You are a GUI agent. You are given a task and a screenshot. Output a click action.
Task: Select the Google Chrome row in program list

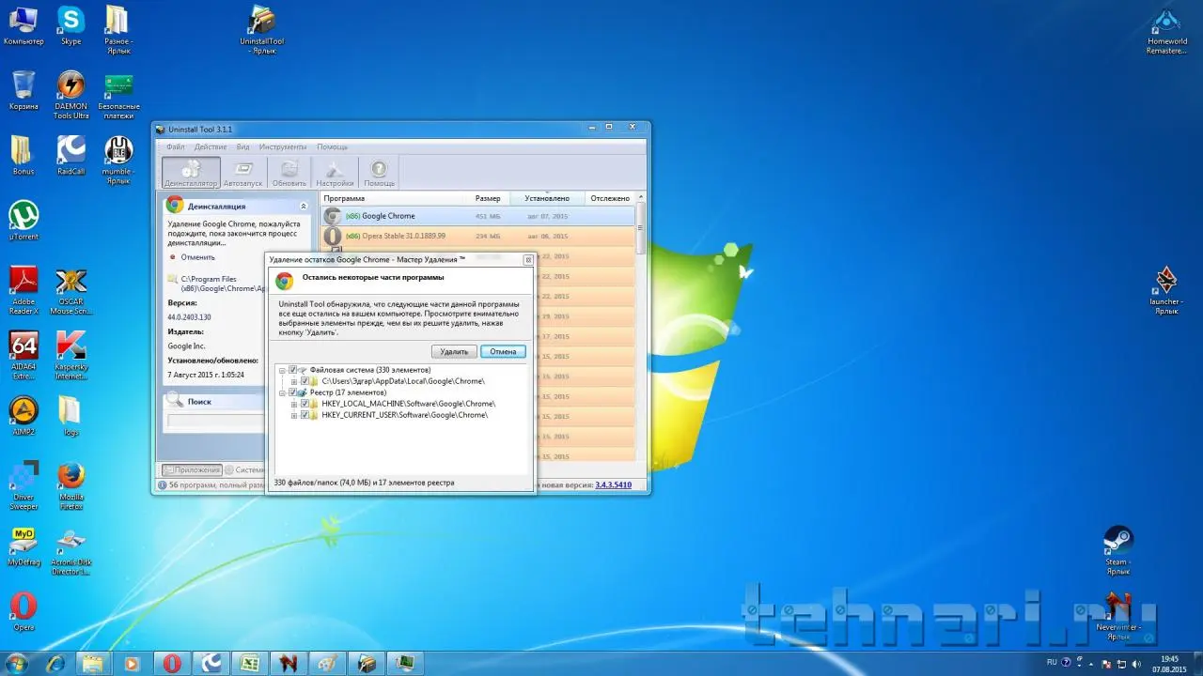click(478, 216)
